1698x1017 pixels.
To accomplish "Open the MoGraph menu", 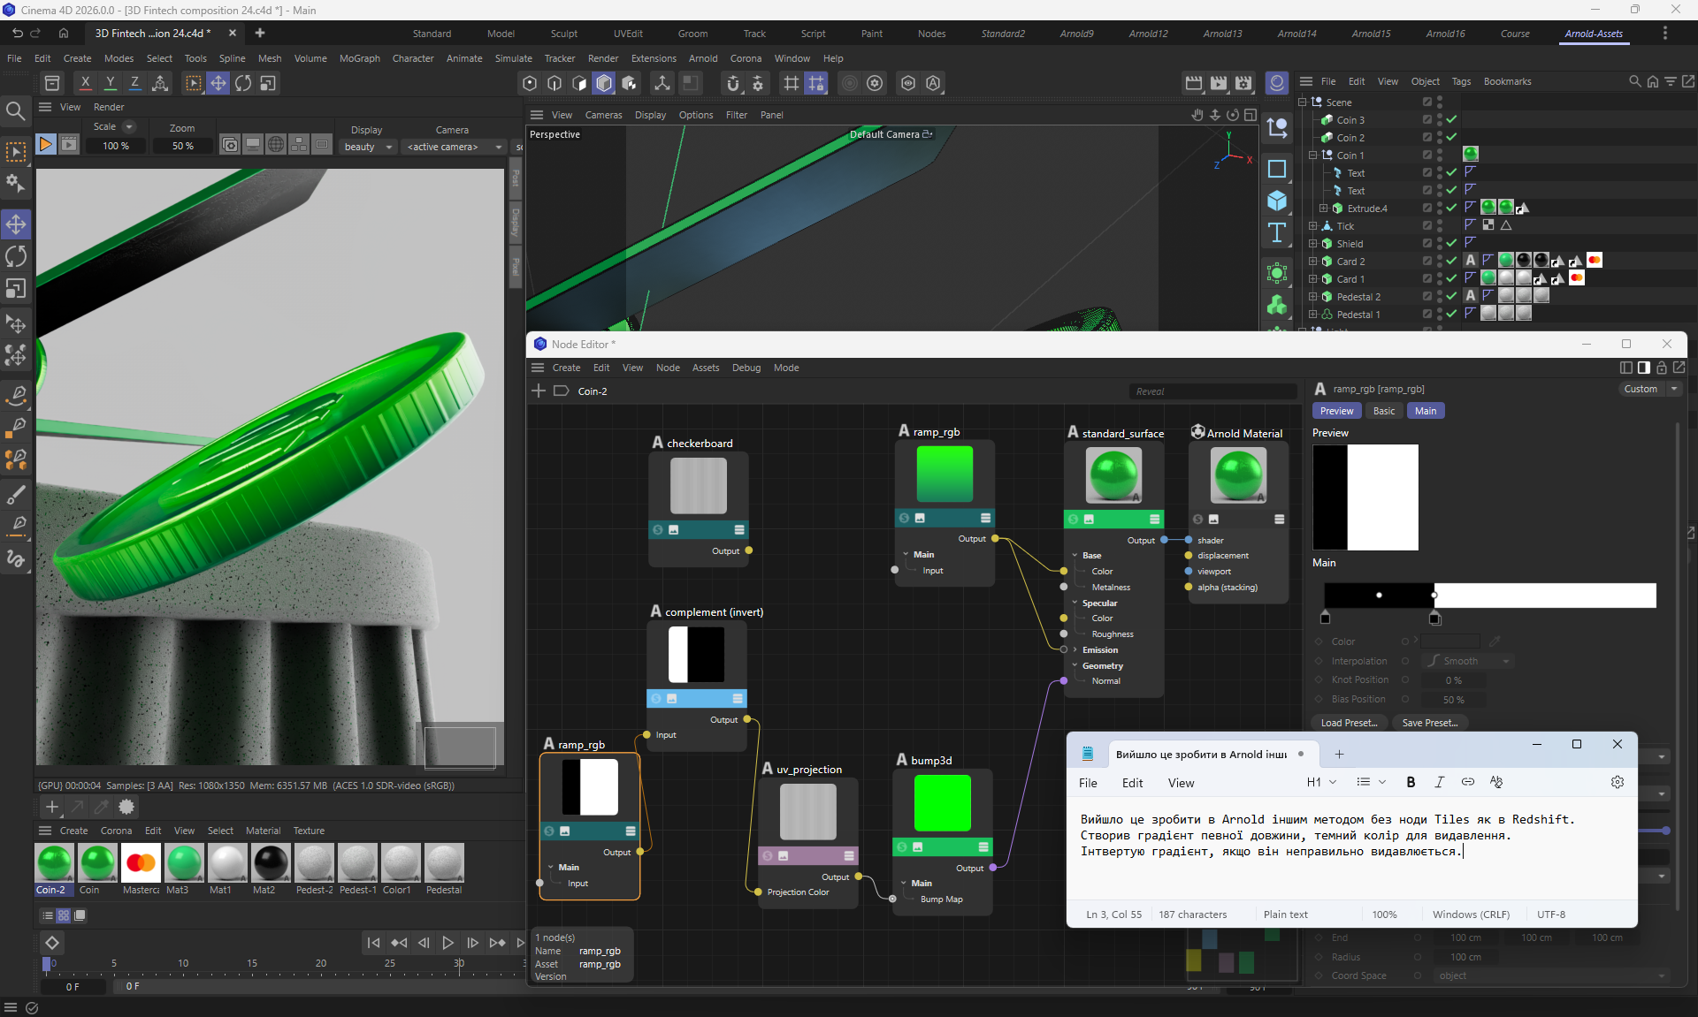I will coord(359,58).
